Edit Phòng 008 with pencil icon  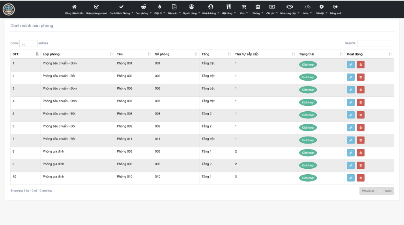(351, 115)
